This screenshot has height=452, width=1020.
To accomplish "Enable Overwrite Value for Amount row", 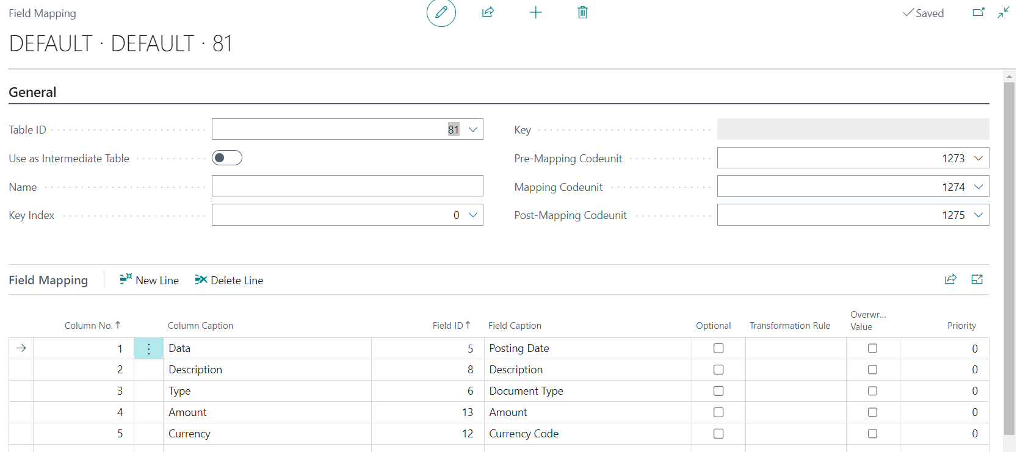I will pyautogui.click(x=873, y=412).
